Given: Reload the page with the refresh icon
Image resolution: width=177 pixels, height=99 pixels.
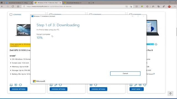Looking at the screenshot, I should [x=13, y=6].
